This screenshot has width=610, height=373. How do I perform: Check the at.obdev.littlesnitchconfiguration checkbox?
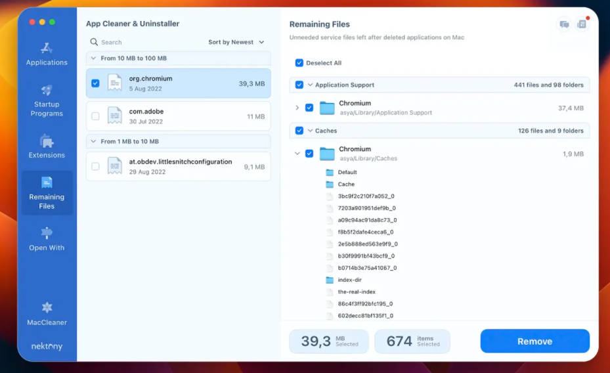[x=95, y=166]
